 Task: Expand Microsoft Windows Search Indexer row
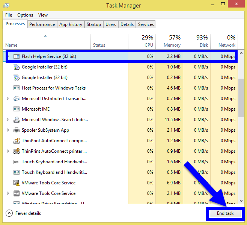pyautogui.click(x=8, y=120)
